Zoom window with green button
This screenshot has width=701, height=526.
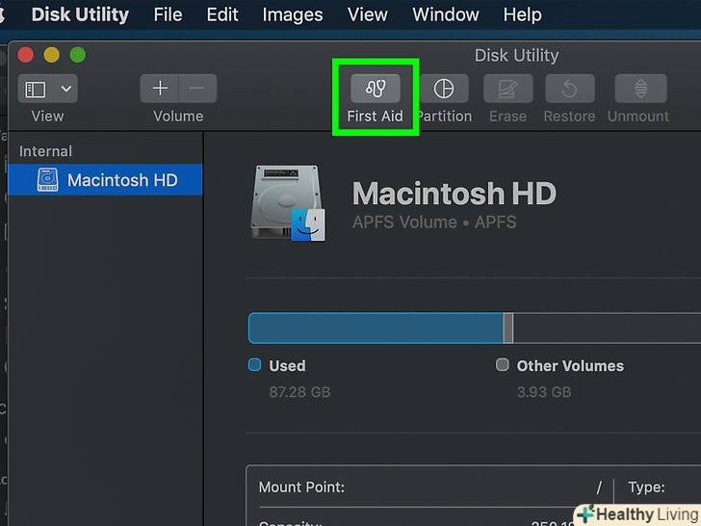pos(78,55)
